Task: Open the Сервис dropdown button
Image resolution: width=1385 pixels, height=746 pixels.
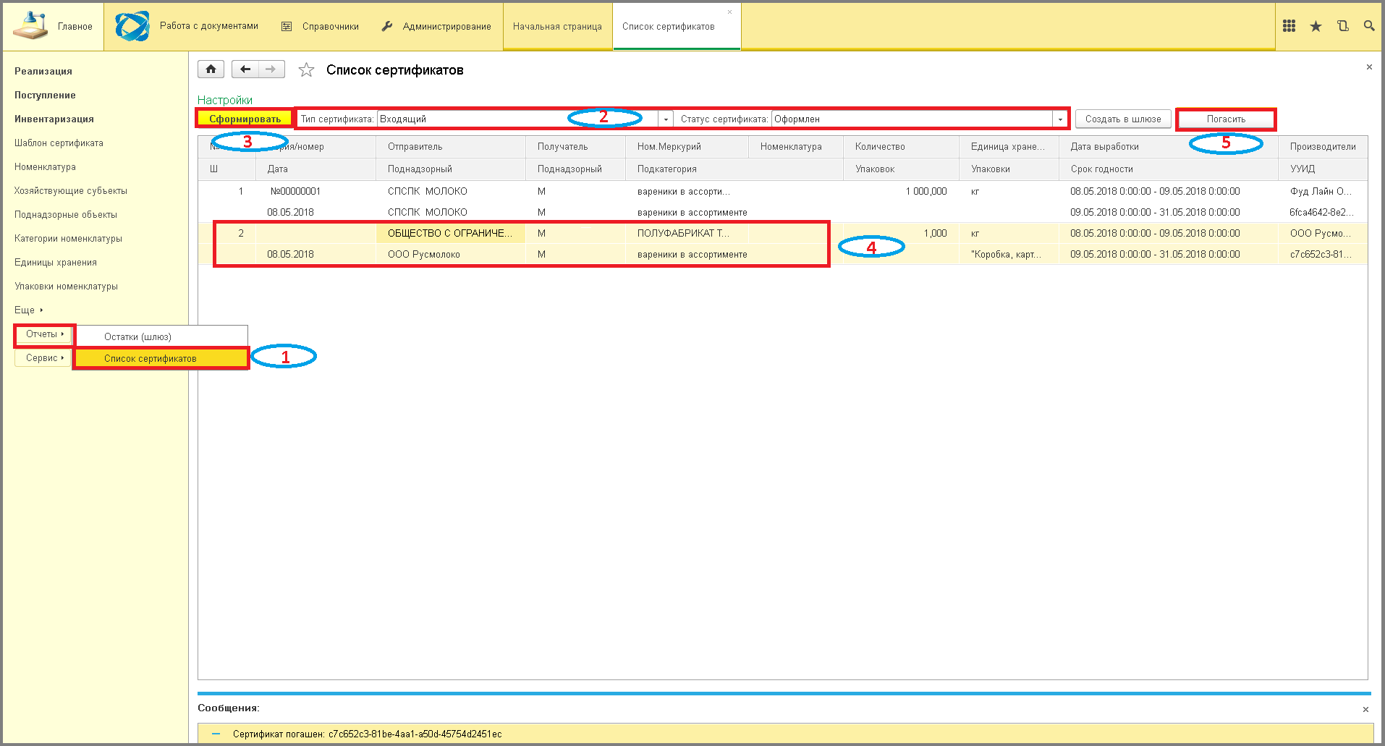Action: coord(44,357)
